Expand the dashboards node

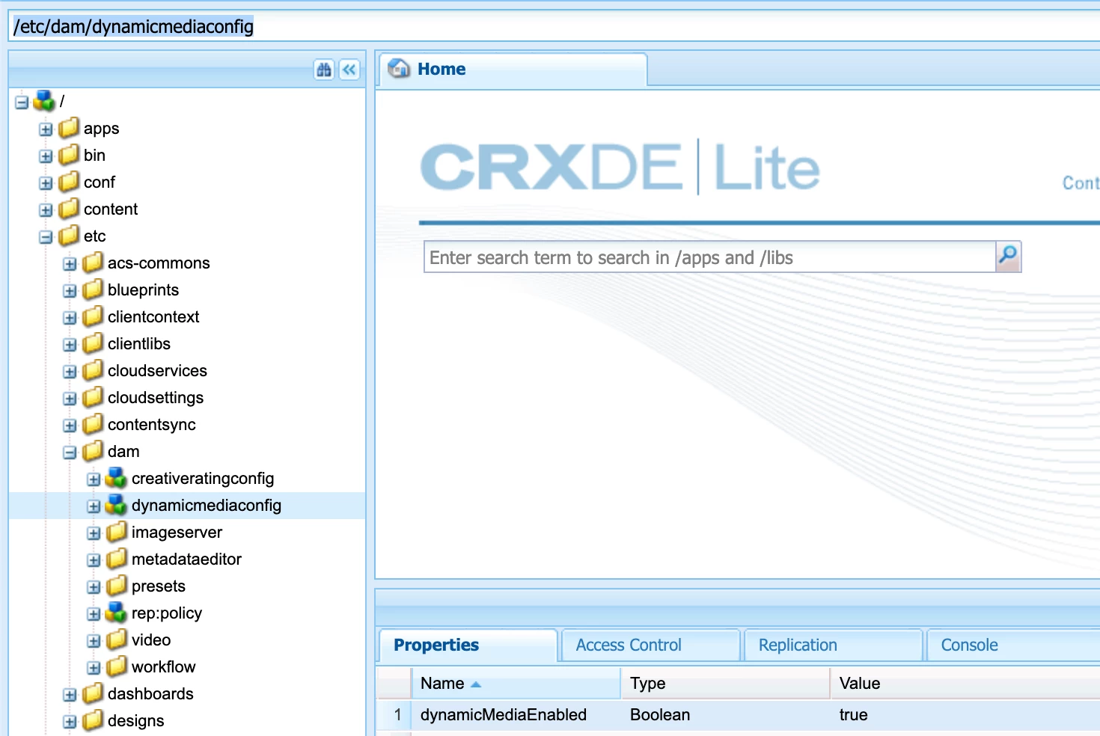[x=70, y=695]
